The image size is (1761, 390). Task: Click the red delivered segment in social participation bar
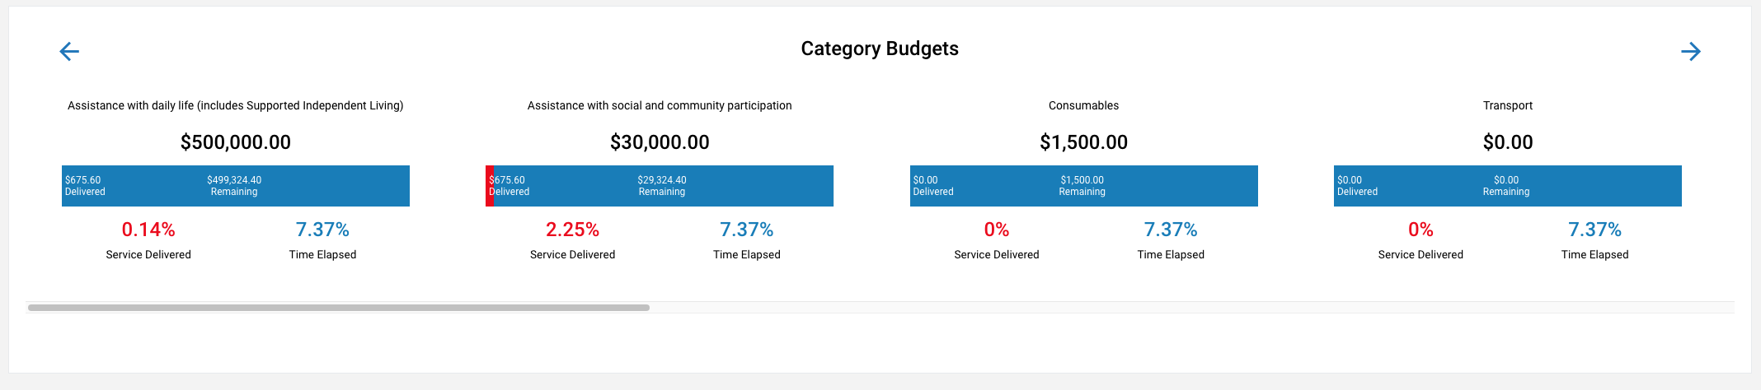[x=490, y=186]
